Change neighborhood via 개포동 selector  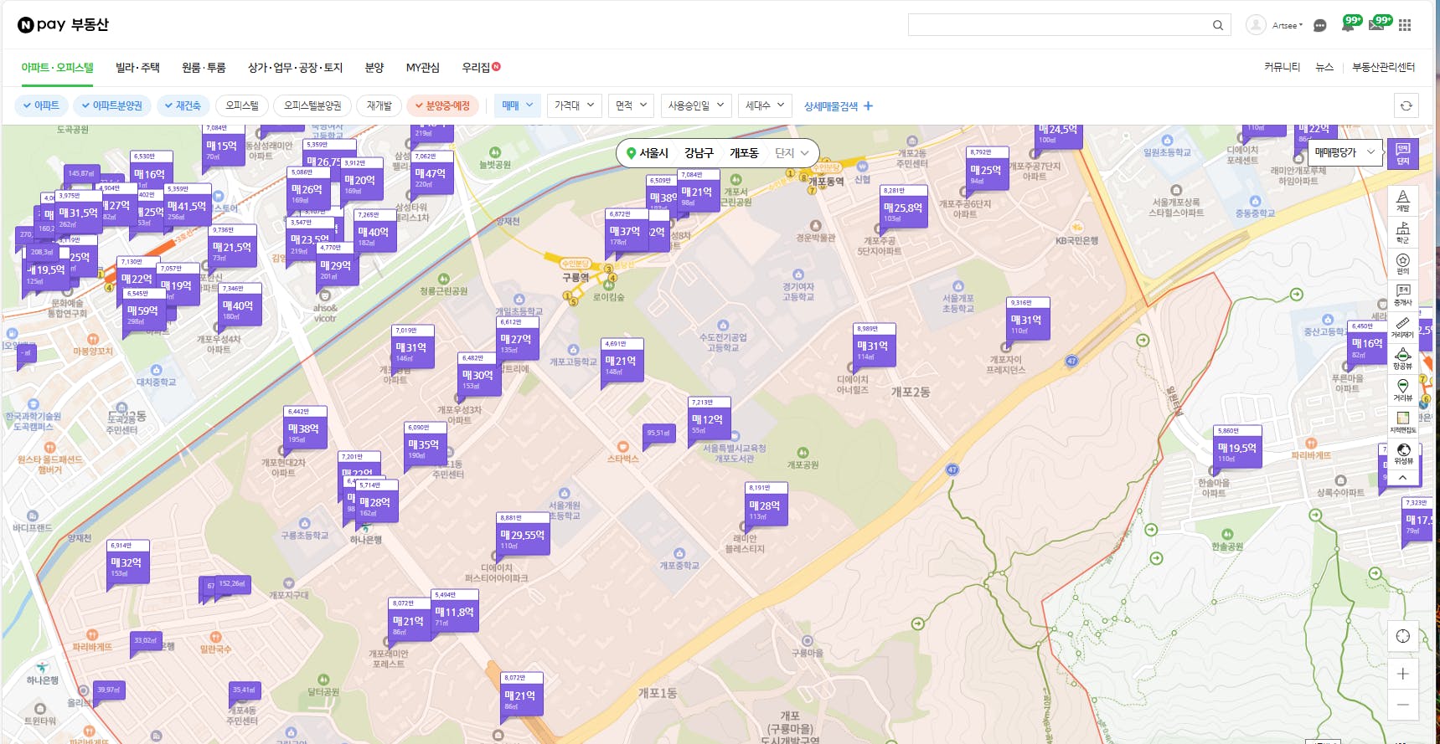[744, 153]
